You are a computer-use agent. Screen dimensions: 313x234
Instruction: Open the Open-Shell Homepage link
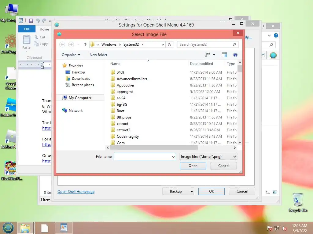point(76,192)
